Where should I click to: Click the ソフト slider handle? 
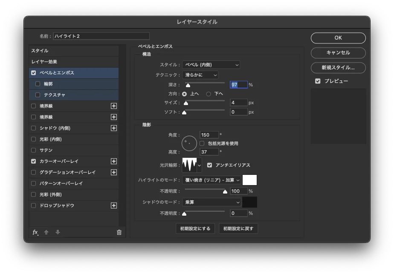tap(184, 112)
